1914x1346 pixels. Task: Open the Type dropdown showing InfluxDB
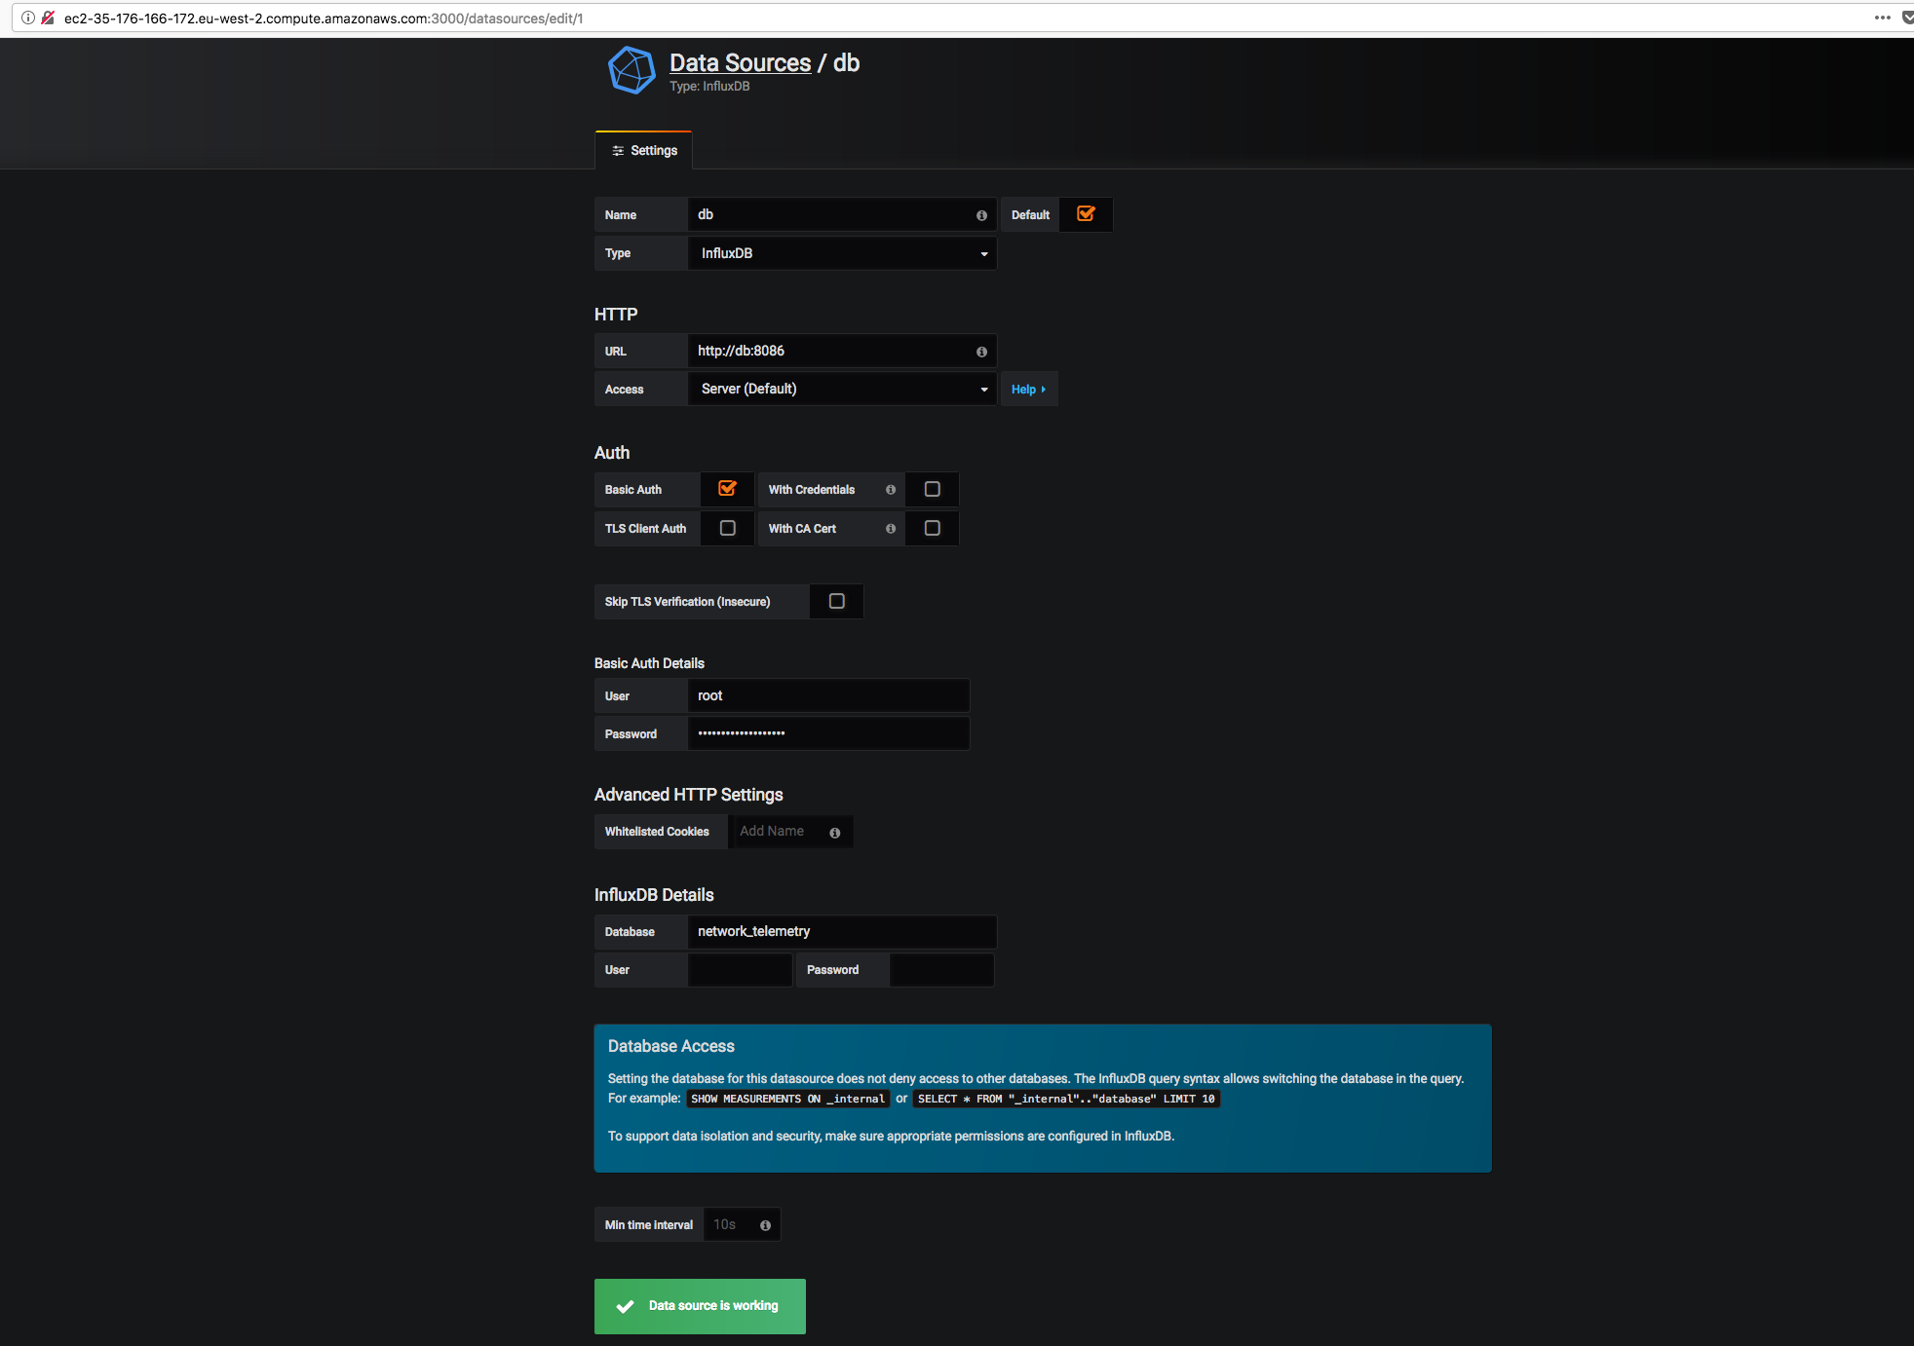point(842,253)
